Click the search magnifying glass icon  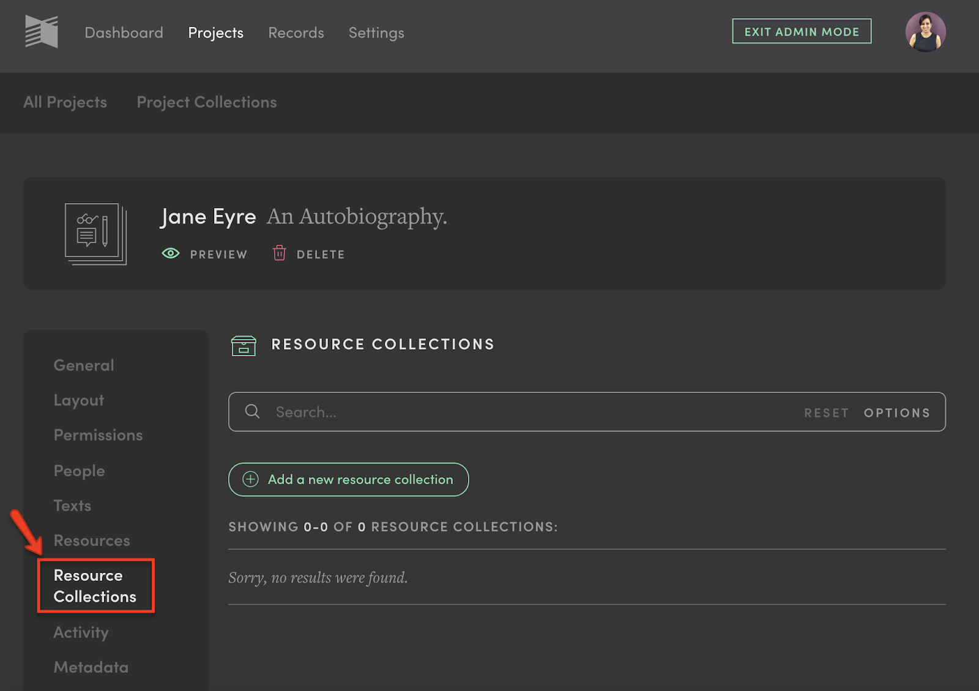[x=252, y=411]
